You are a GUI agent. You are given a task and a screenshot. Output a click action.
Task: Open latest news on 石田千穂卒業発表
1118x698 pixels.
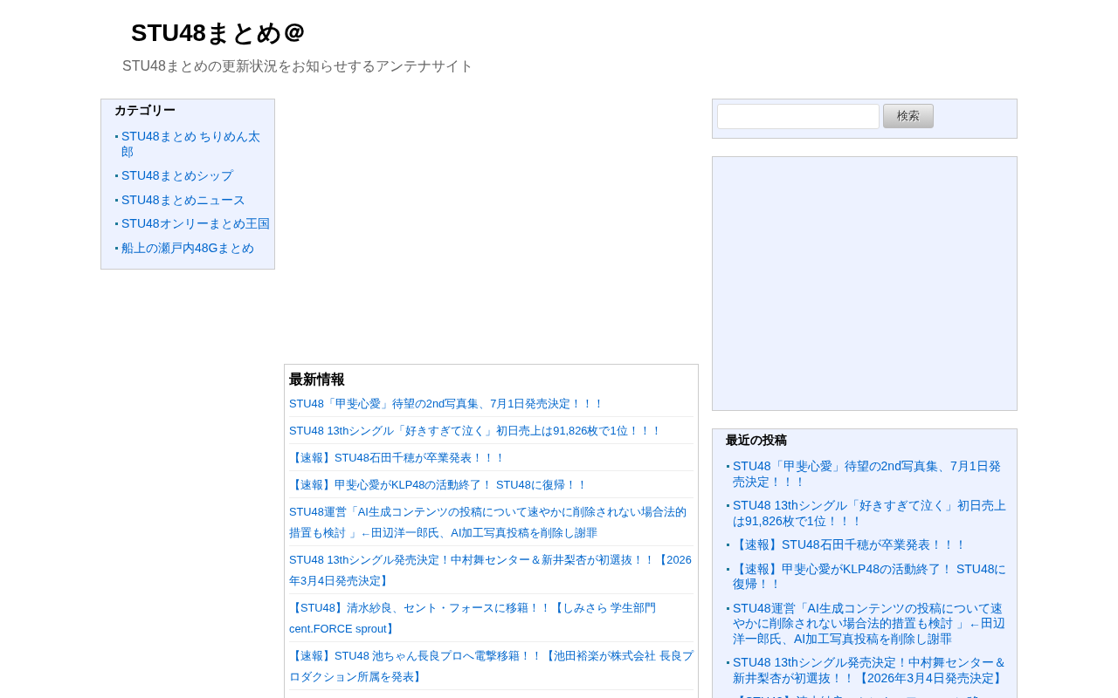397,458
